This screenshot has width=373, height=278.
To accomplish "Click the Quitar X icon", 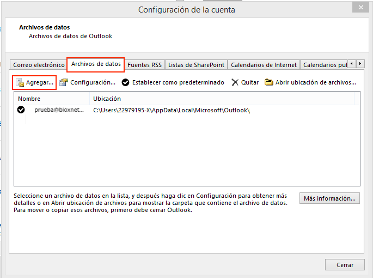I will tap(235, 82).
